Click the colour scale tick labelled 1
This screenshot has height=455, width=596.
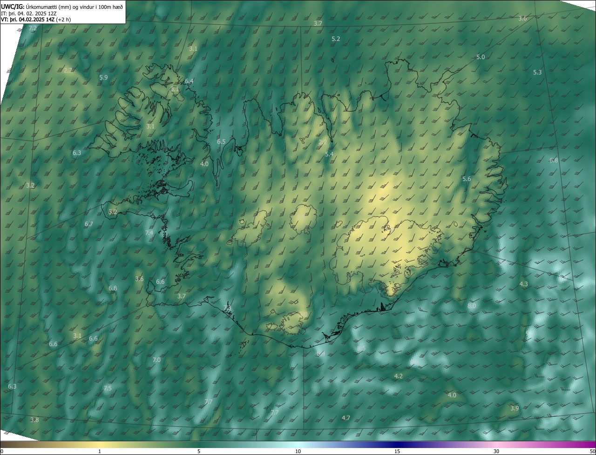(100, 452)
